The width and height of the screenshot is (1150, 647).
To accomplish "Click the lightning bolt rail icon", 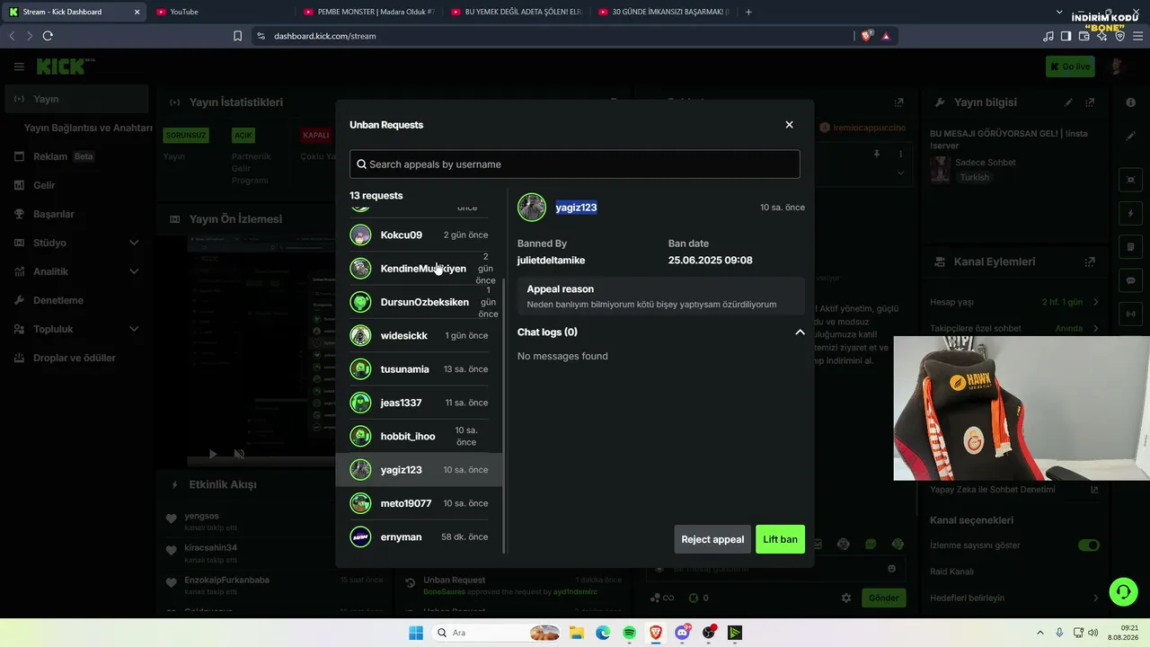I will [x=1130, y=214].
